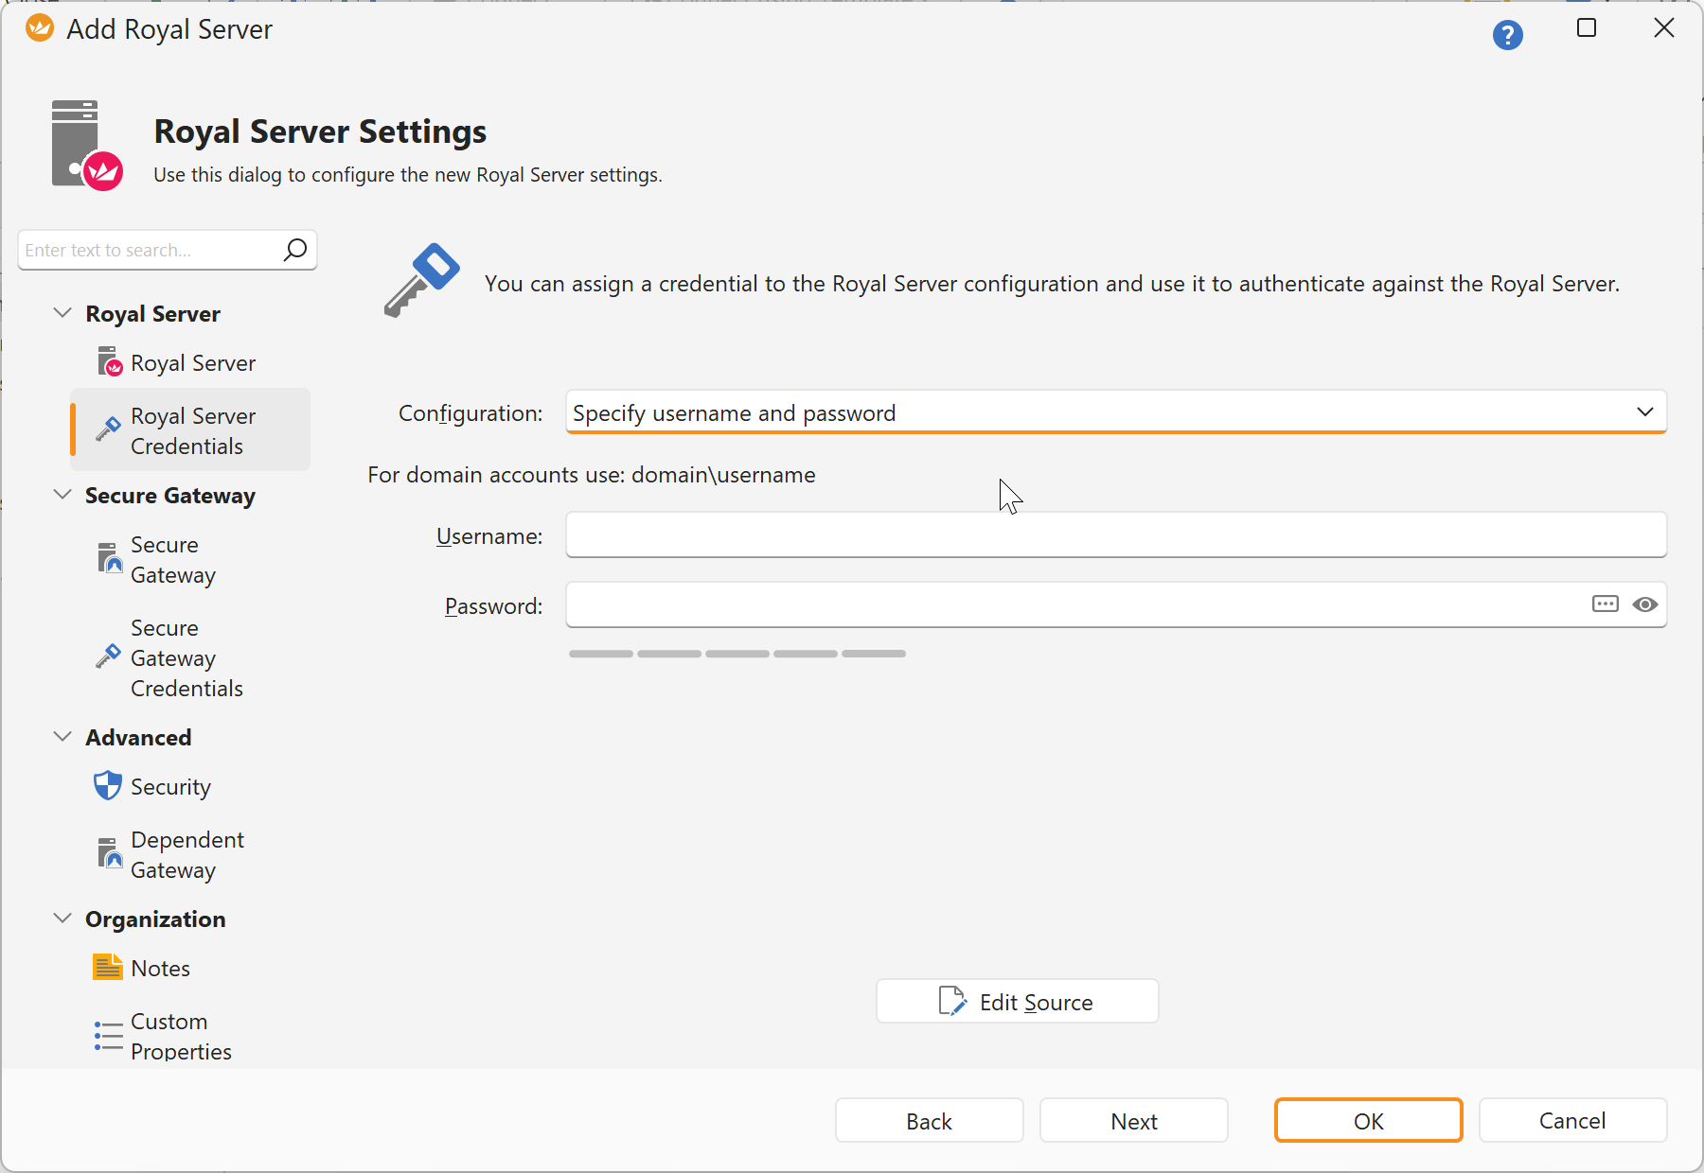Click the Next button
The height and width of the screenshot is (1173, 1704).
tap(1134, 1121)
